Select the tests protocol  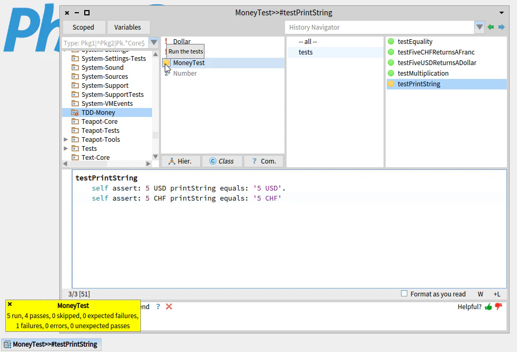coord(335,52)
